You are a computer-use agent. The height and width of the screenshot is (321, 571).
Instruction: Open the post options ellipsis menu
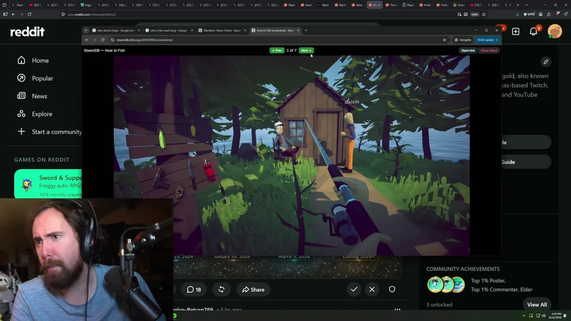(397, 309)
